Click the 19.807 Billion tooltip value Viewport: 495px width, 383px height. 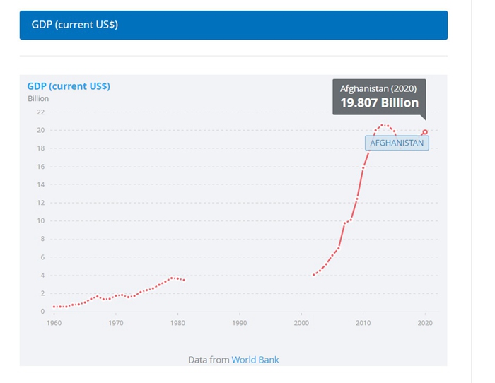point(379,103)
